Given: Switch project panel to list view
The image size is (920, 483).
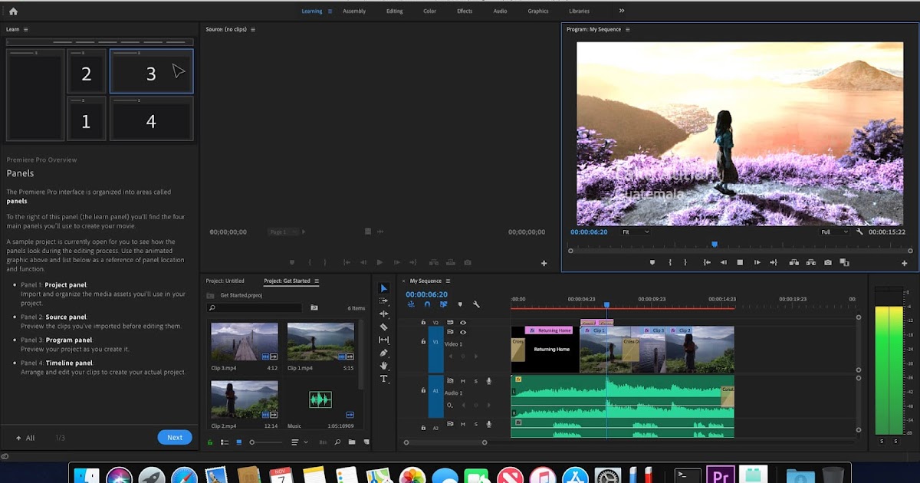Looking at the screenshot, I should 225,442.
